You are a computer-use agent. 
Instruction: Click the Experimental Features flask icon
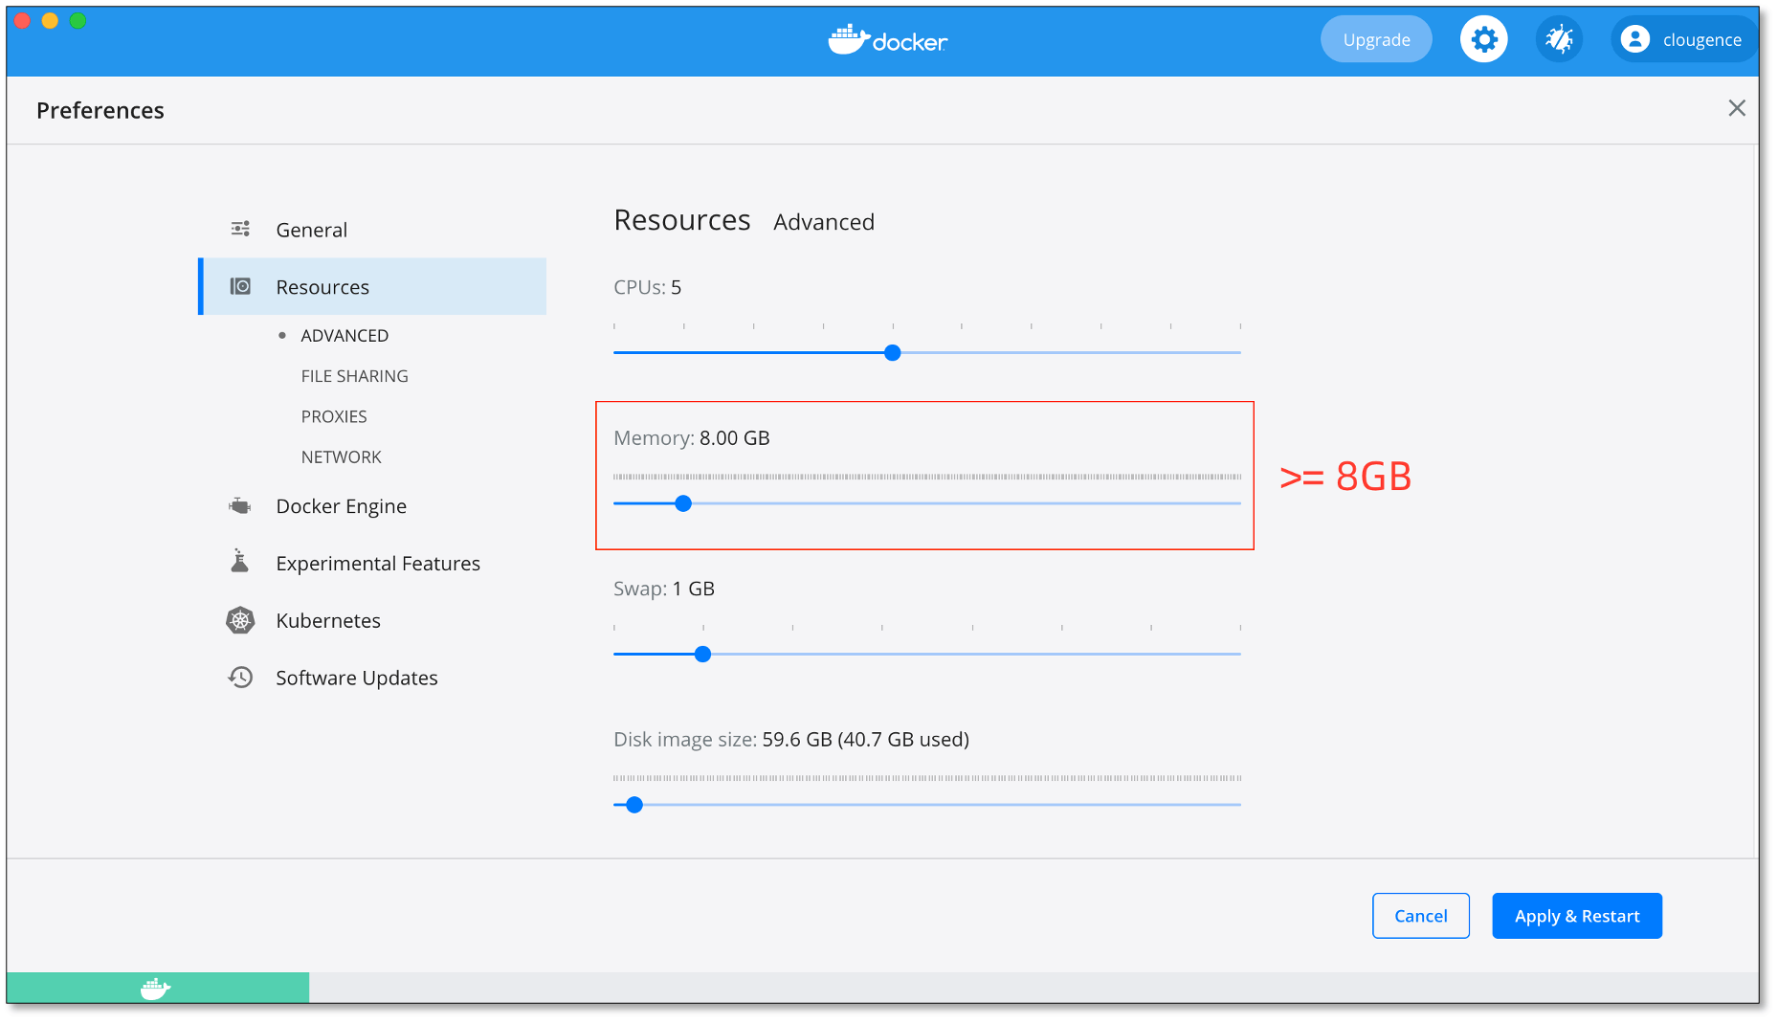[240, 563]
